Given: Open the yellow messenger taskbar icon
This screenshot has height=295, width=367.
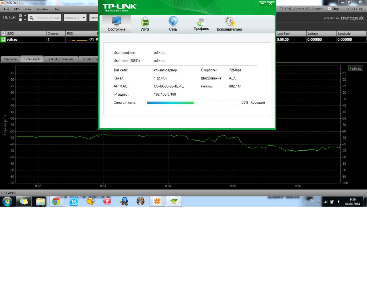Looking at the screenshot, I should (91, 201).
